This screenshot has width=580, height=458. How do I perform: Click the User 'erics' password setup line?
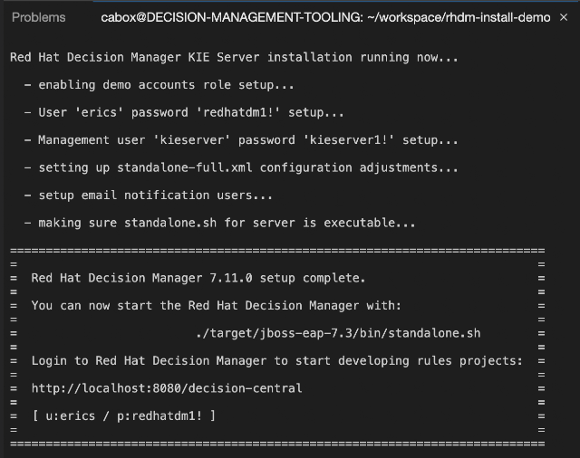click(x=184, y=112)
